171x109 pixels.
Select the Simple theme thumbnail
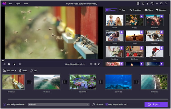pos(115,20)
